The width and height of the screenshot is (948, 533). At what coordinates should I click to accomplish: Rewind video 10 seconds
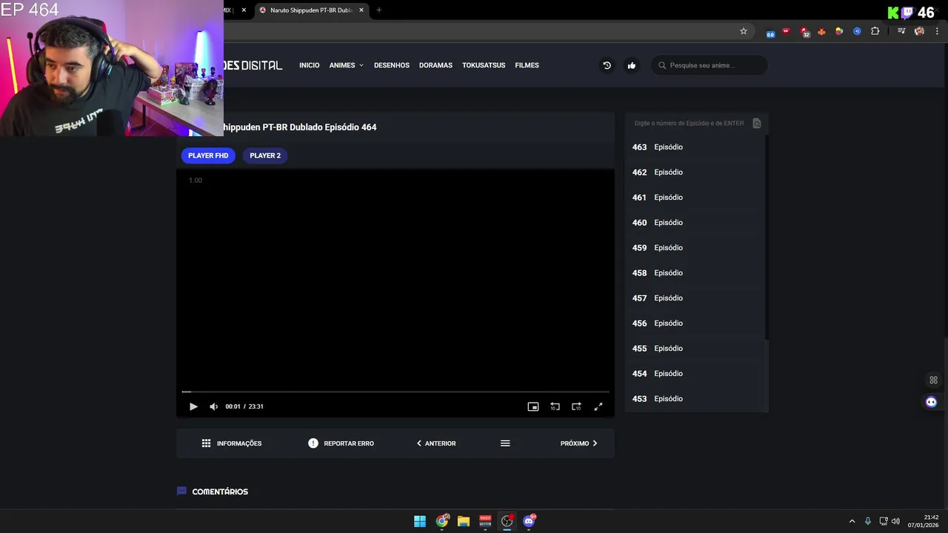tap(555, 406)
